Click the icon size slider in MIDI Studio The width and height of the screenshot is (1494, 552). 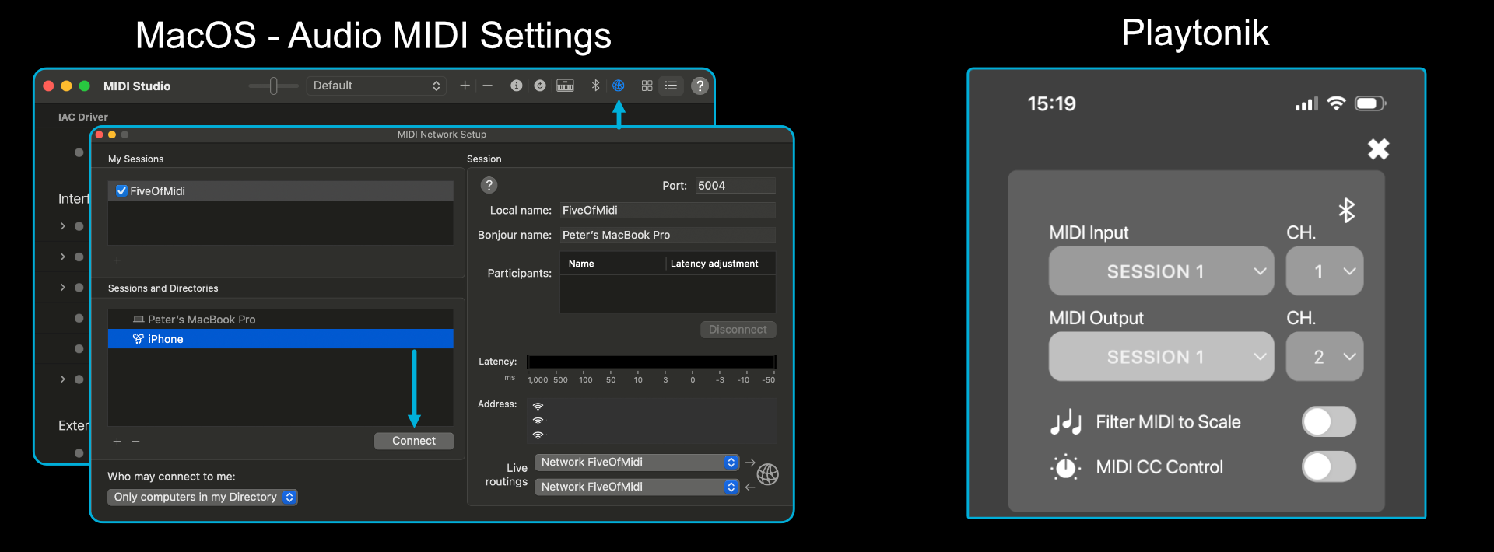click(273, 86)
